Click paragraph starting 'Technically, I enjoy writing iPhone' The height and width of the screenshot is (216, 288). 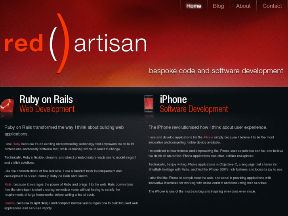[216, 167]
